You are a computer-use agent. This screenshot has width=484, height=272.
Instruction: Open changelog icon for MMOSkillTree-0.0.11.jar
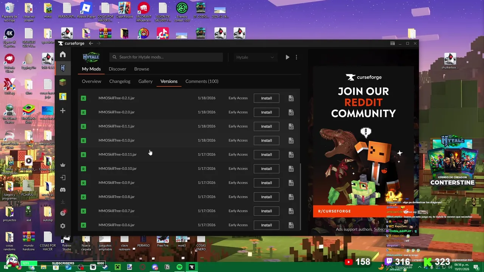click(x=291, y=155)
